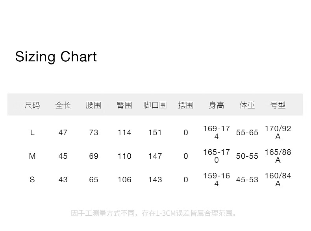
Task: Select the 腰围 column header
Action: 94,105
